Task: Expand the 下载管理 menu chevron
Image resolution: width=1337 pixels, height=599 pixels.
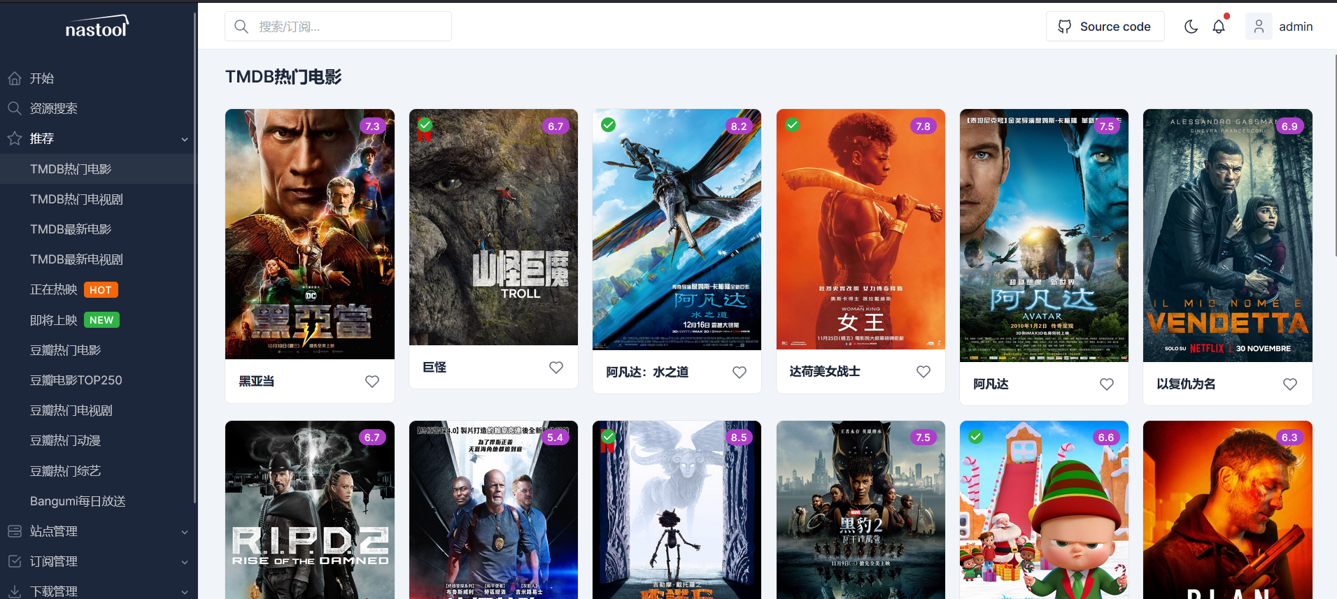Action: (x=185, y=592)
